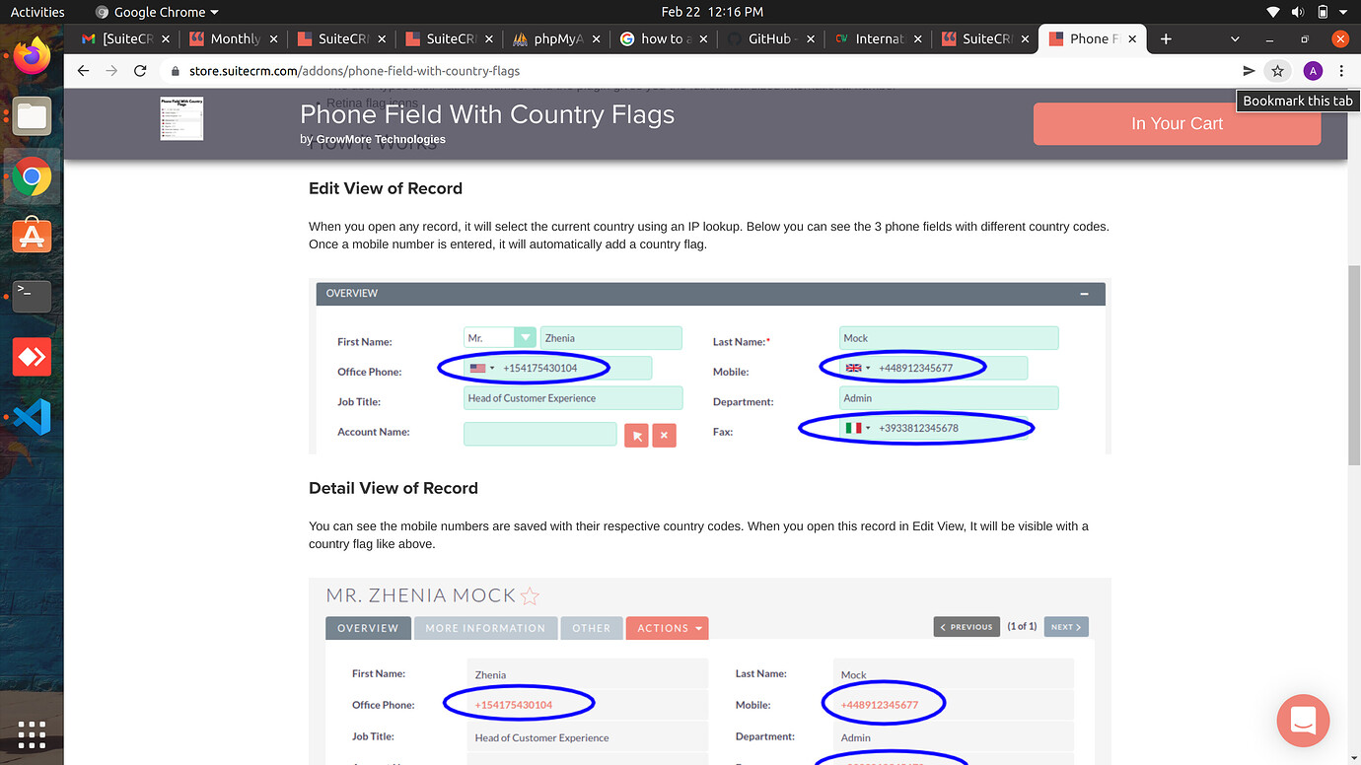This screenshot has height=765, width=1361.
Task: View site info via the padlock icon
Action: tap(176, 71)
